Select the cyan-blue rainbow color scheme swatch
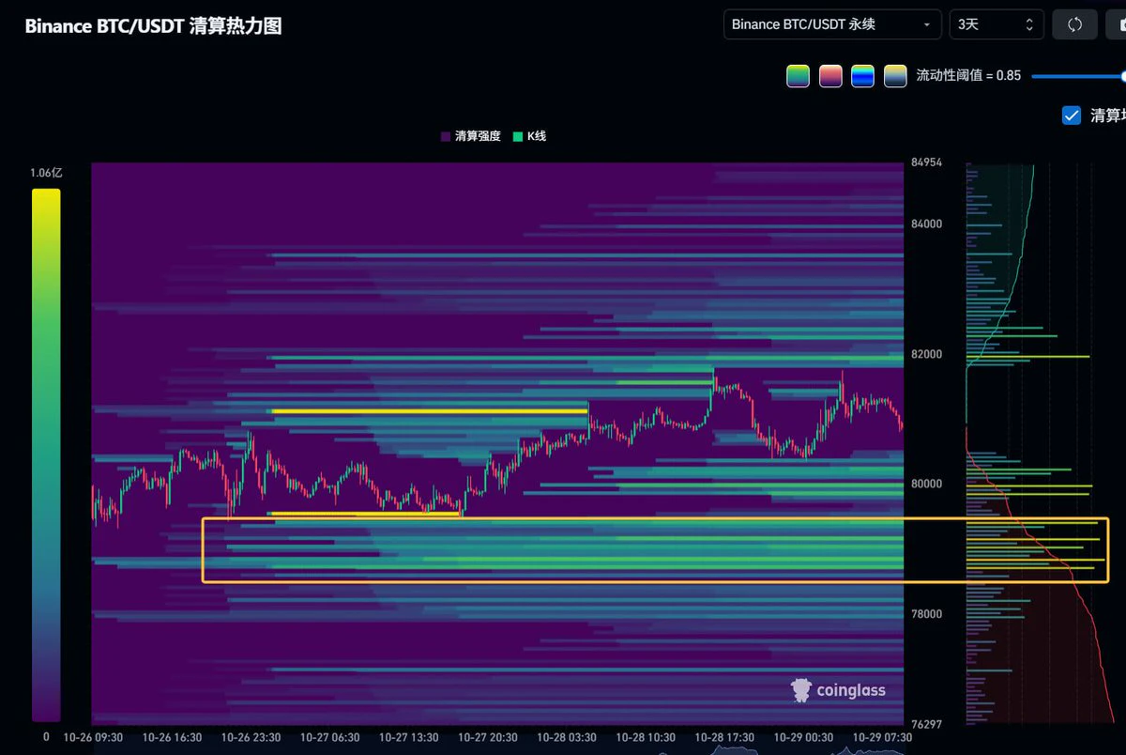This screenshot has width=1126, height=755. tap(862, 76)
